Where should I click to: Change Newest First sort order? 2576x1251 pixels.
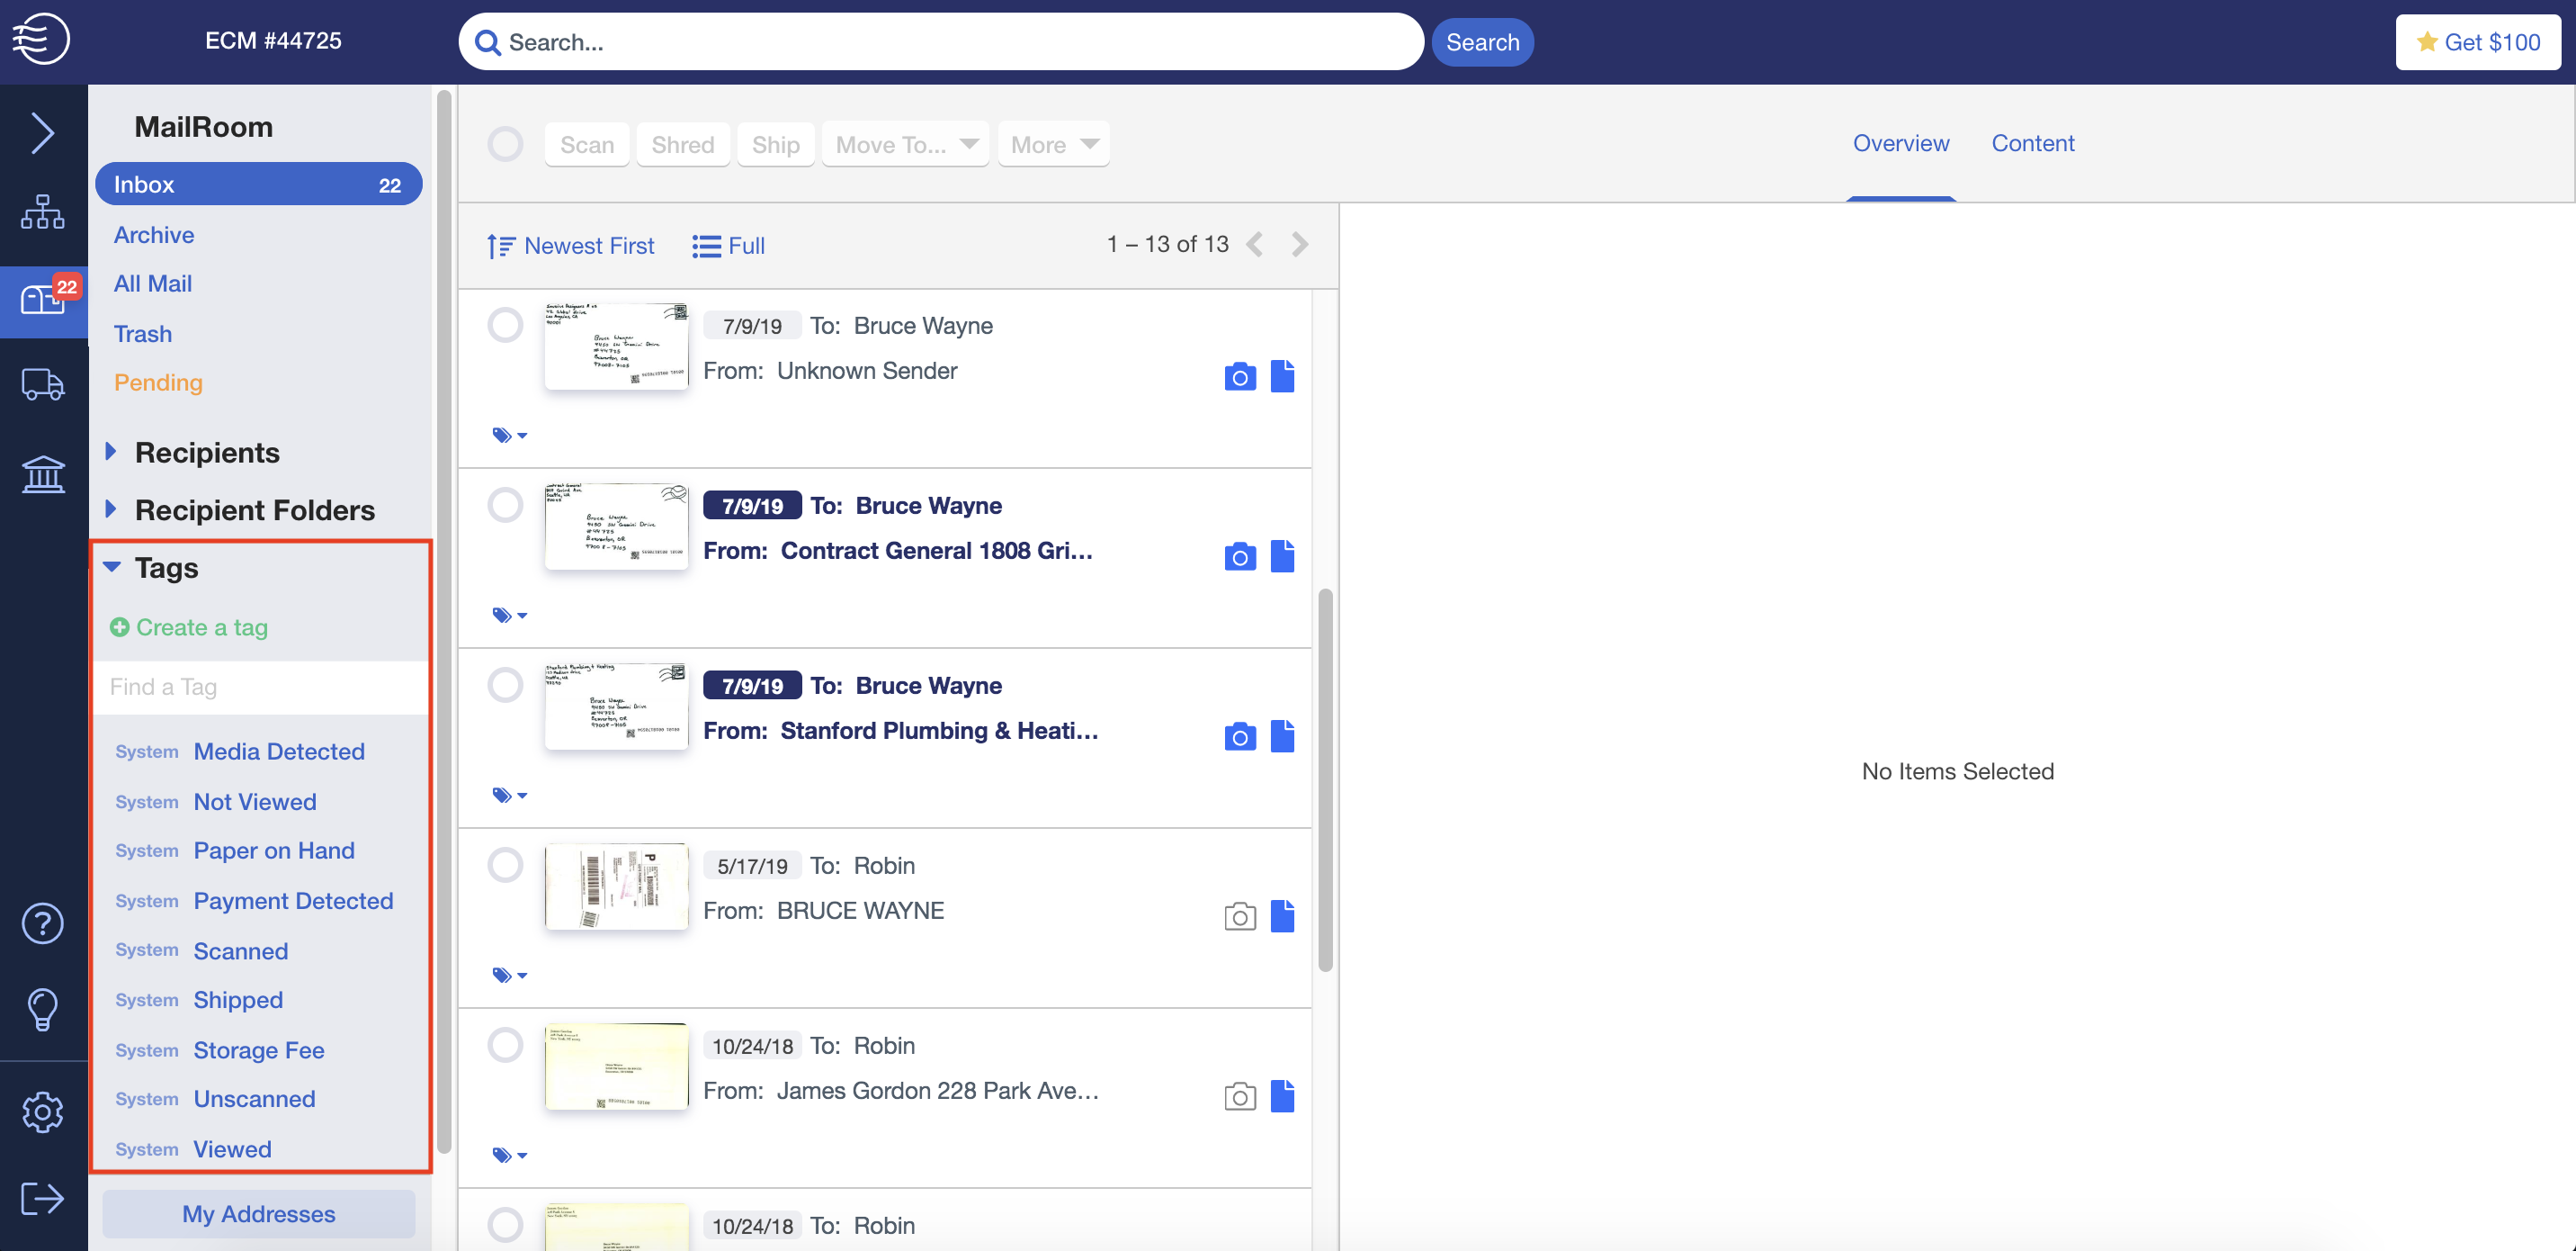[x=571, y=245]
